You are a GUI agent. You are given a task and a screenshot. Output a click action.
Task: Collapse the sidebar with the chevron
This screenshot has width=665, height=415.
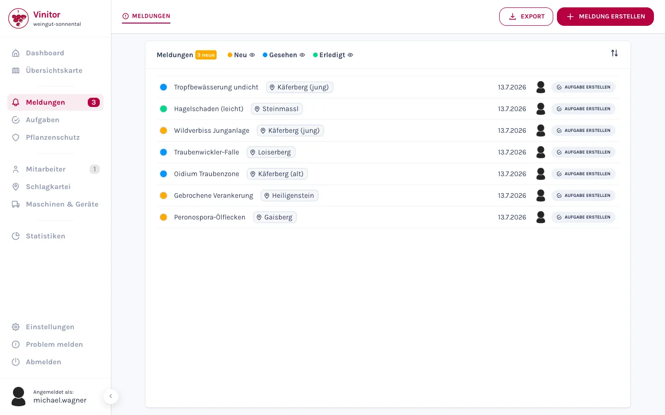click(x=111, y=397)
